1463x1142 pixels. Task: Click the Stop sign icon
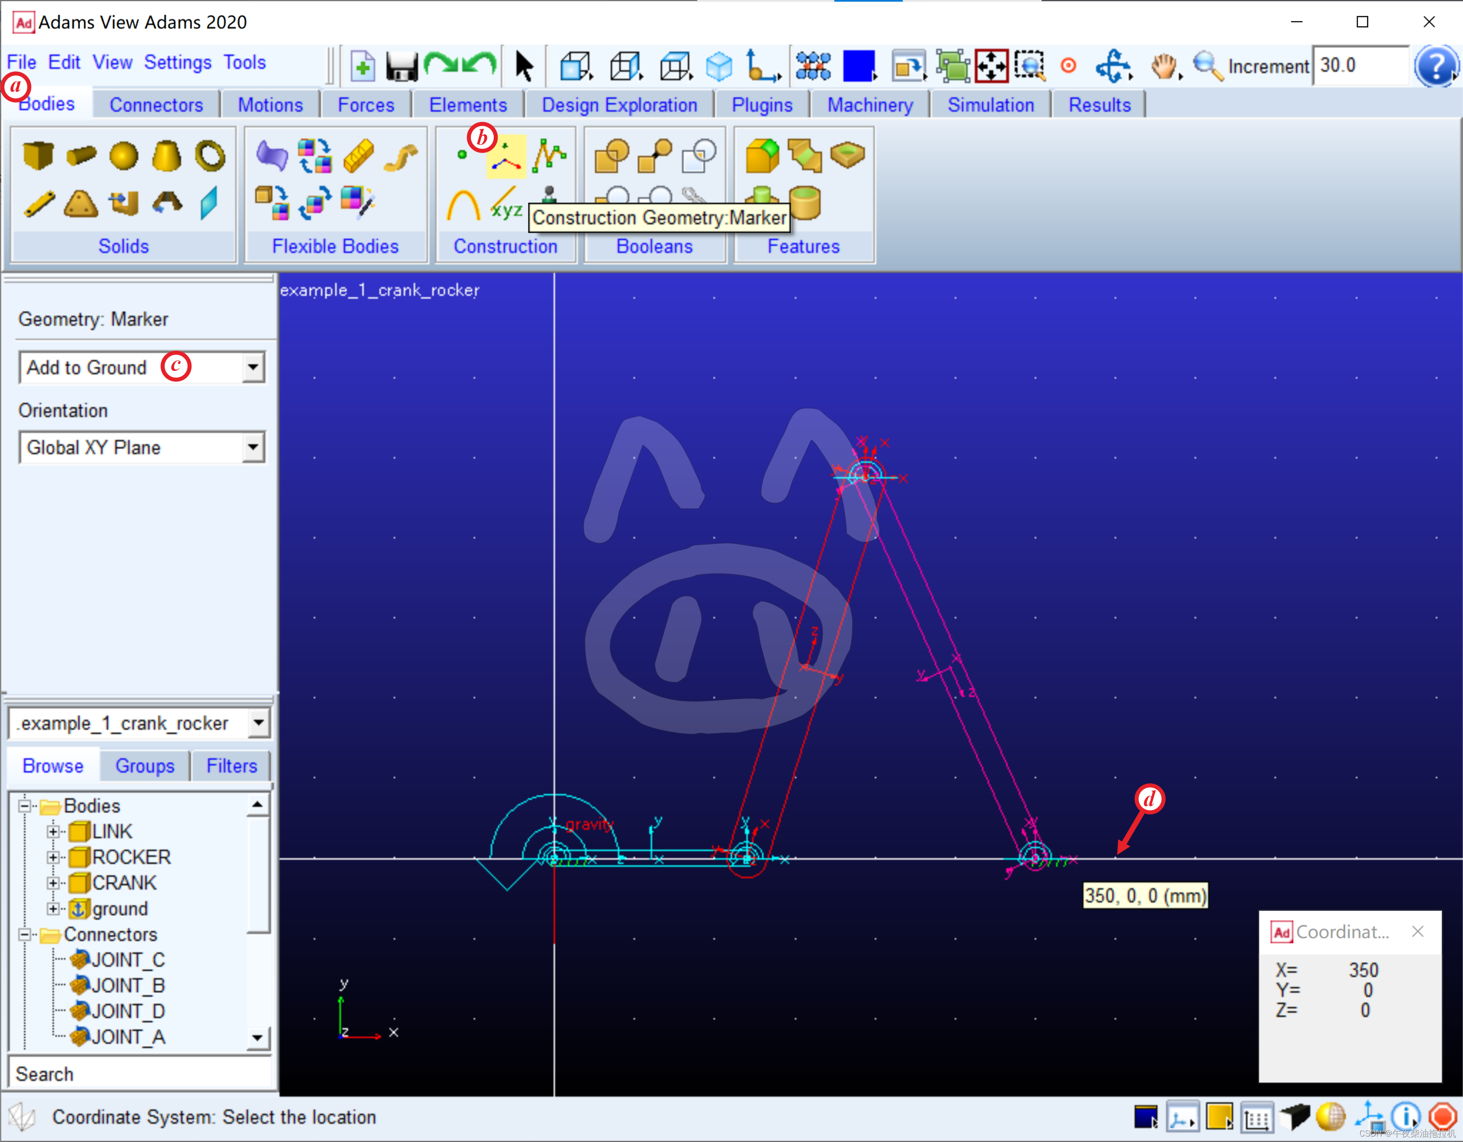point(1442,1116)
